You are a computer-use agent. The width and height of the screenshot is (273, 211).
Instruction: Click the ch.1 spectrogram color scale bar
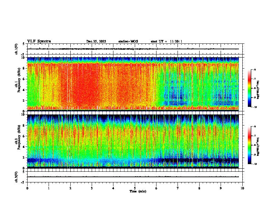(x=249, y=88)
